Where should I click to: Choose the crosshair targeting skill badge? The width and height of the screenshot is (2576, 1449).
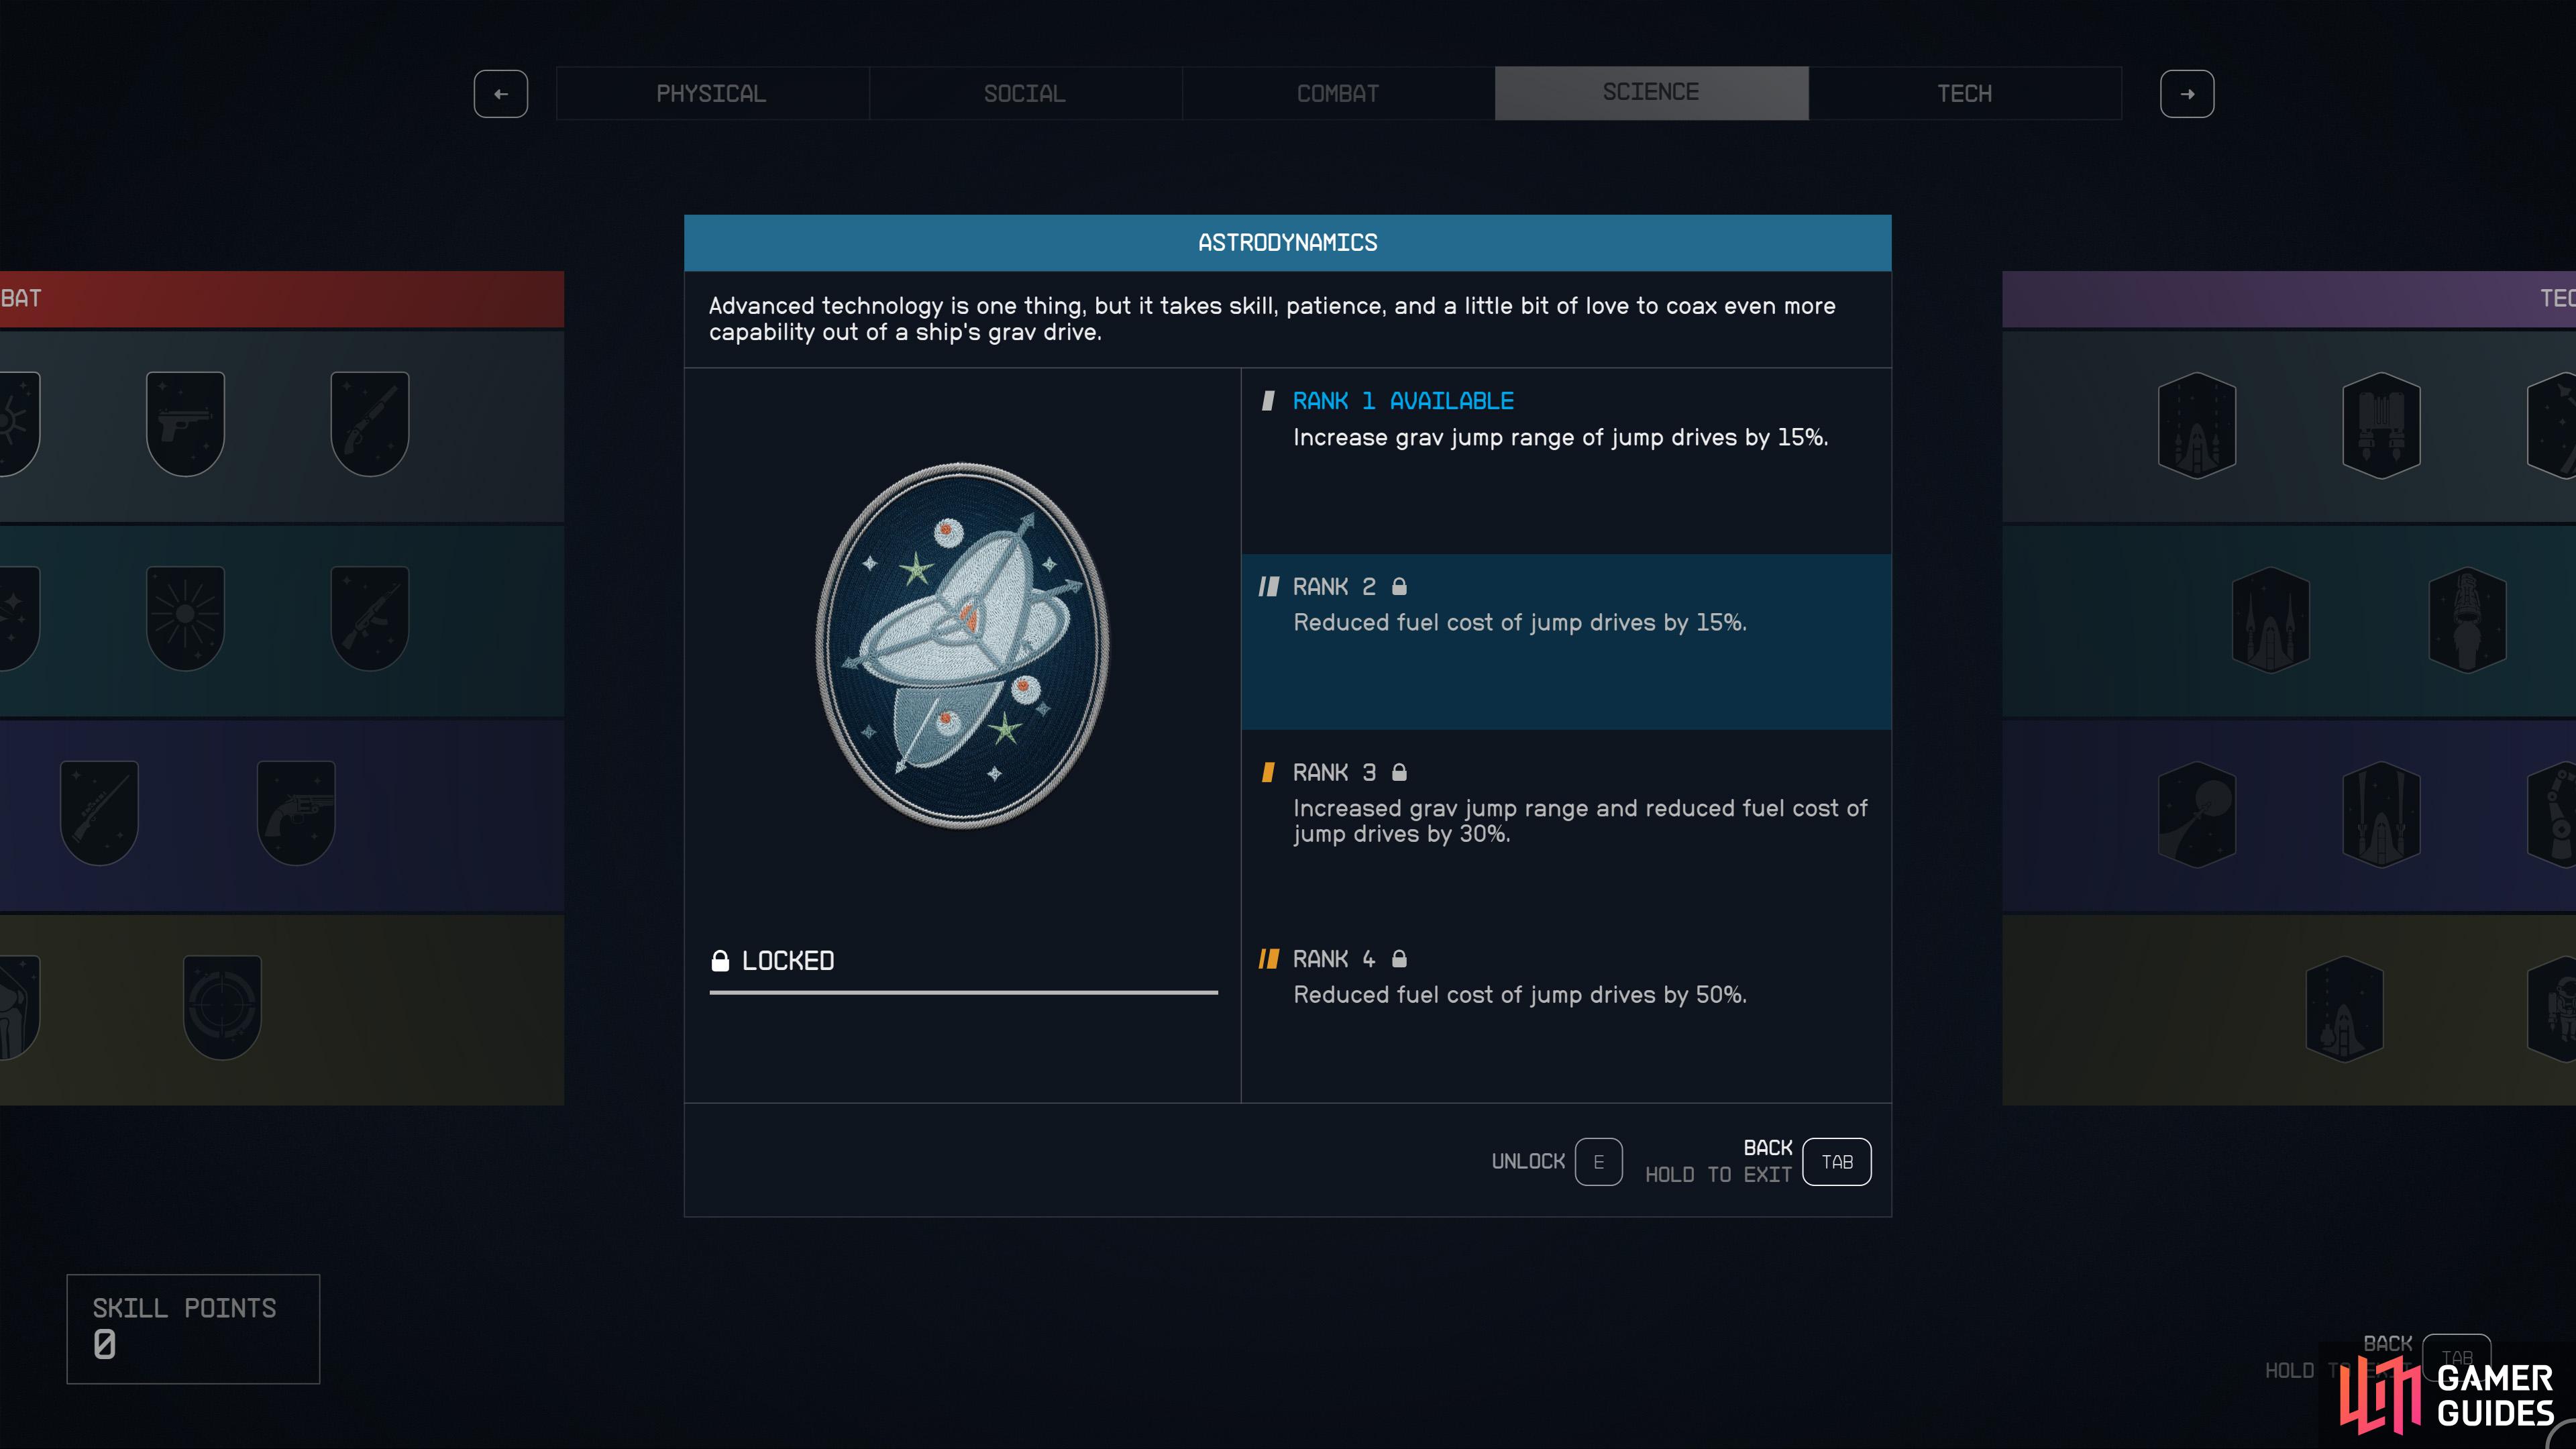pyautogui.click(x=222, y=1006)
